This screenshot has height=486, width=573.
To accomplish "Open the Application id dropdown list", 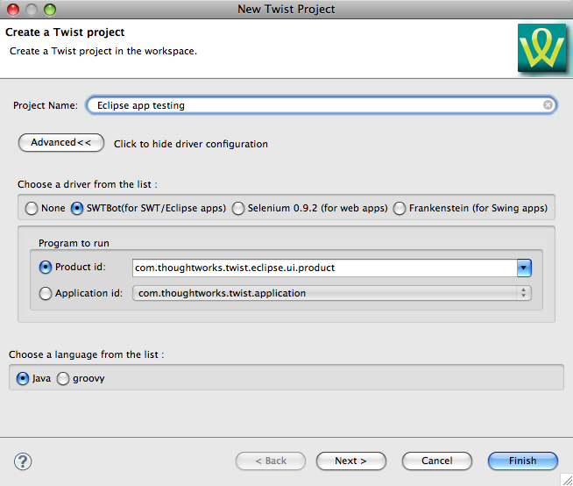I will pos(331,293).
